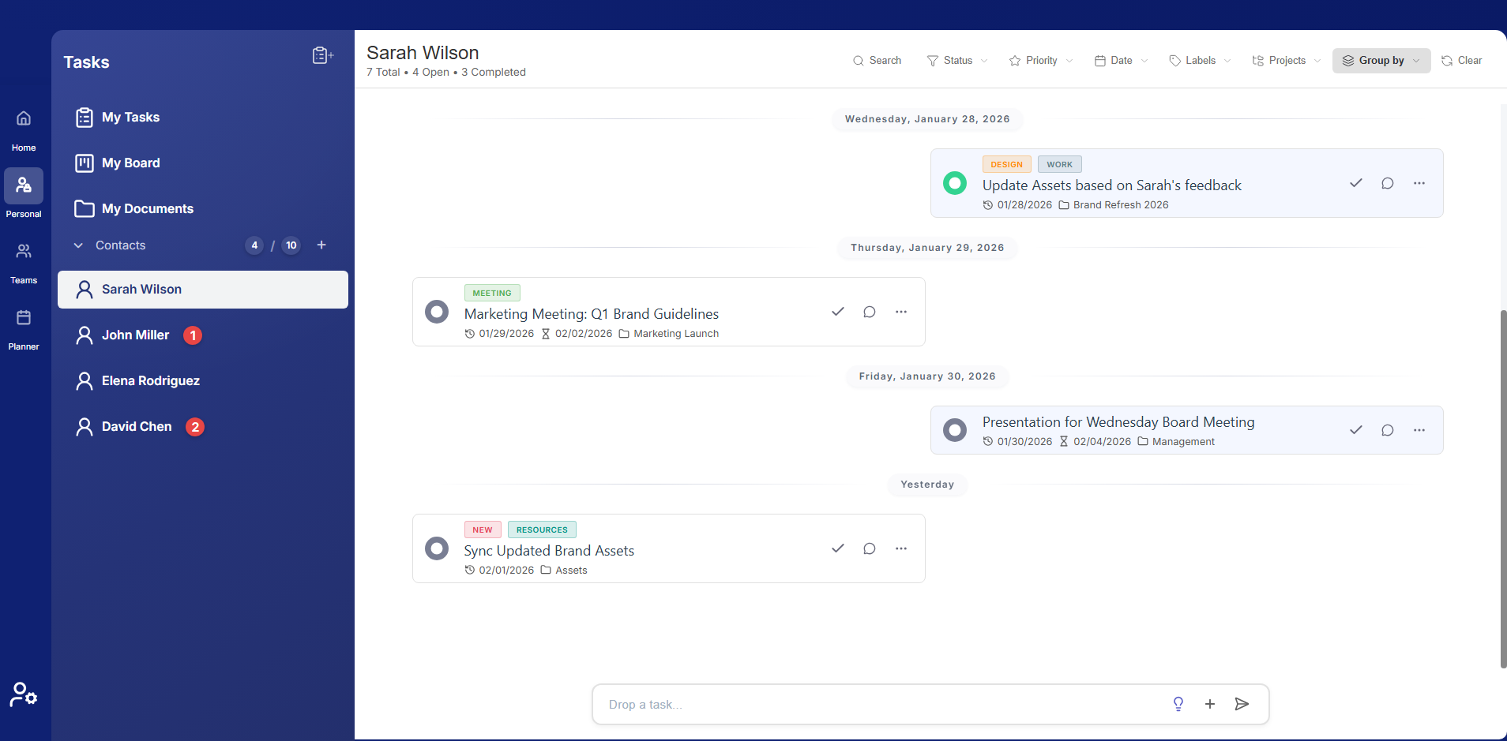Open Search in the top bar
The image size is (1507, 741).
[877, 60]
